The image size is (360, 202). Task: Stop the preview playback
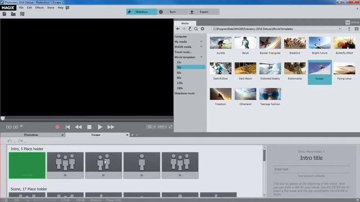click(89, 127)
